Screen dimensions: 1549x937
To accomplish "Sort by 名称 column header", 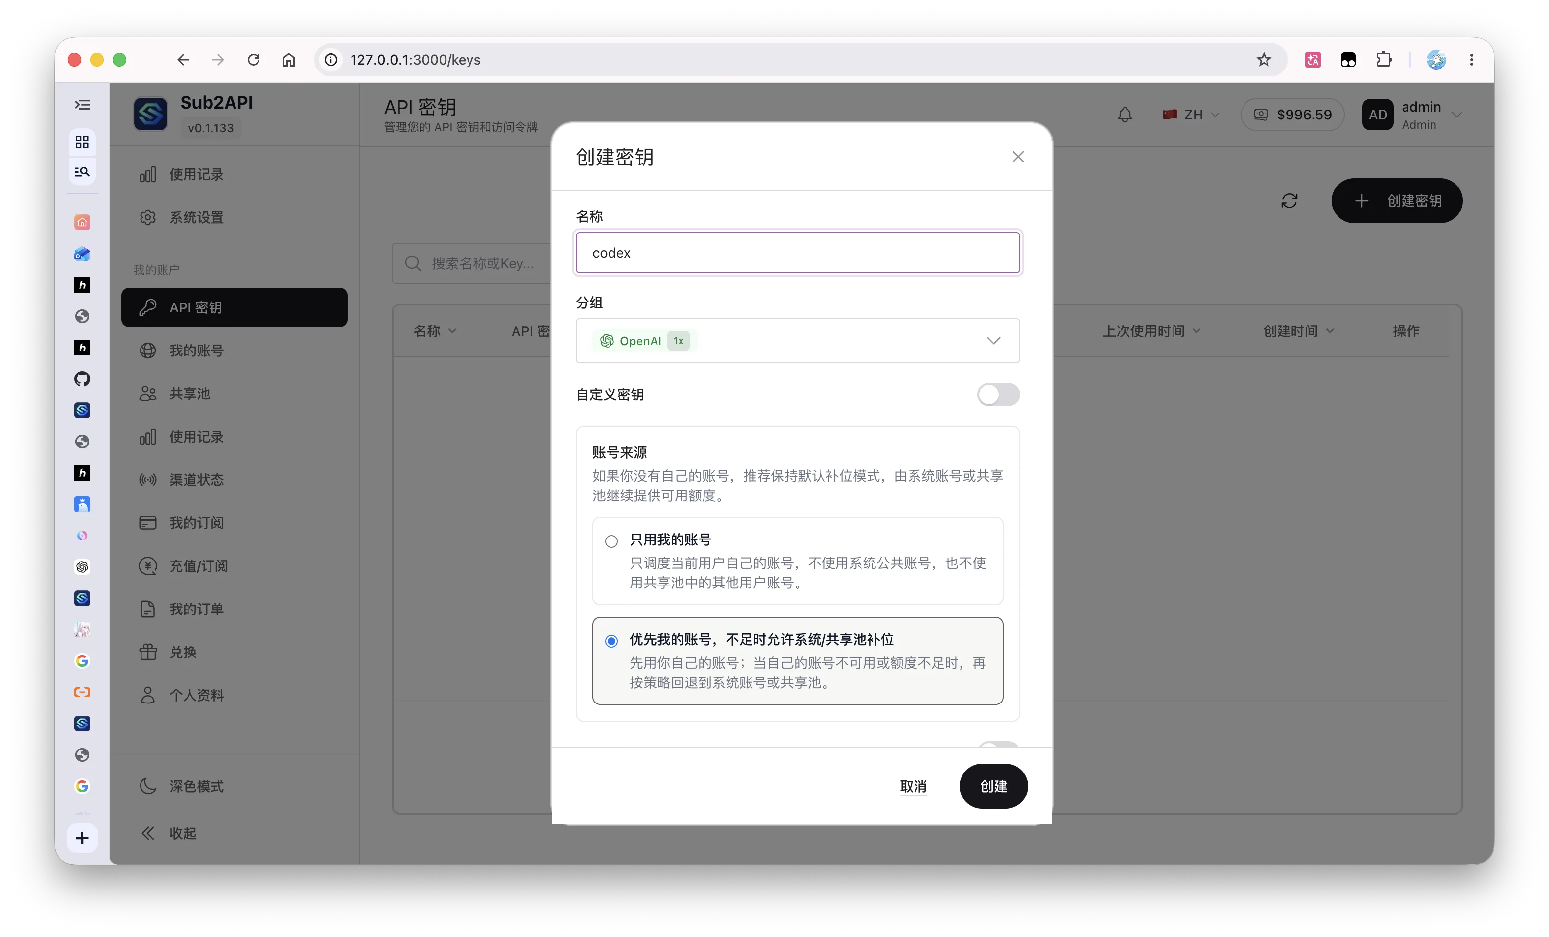I will click(x=434, y=330).
